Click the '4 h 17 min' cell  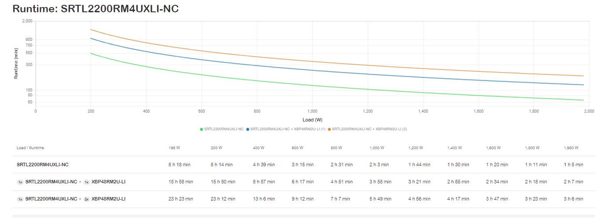coord(458,199)
